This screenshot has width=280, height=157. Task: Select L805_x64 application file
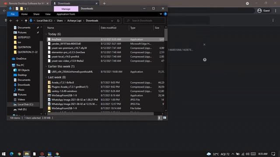pos(105,72)
